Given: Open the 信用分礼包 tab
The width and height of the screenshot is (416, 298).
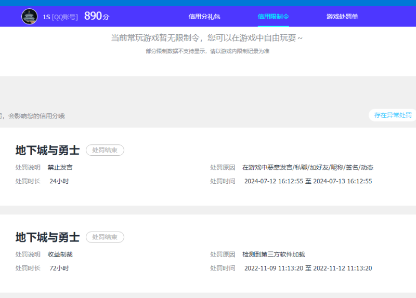Looking at the screenshot, I should click(204, 17).
